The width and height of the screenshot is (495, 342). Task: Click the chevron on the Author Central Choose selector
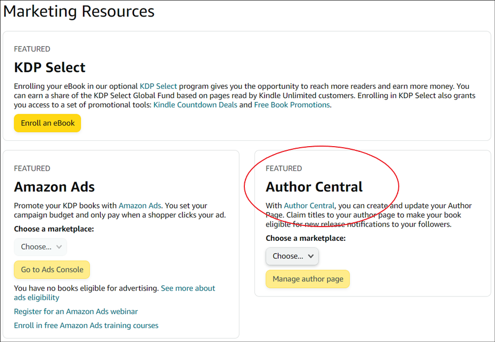311,256
